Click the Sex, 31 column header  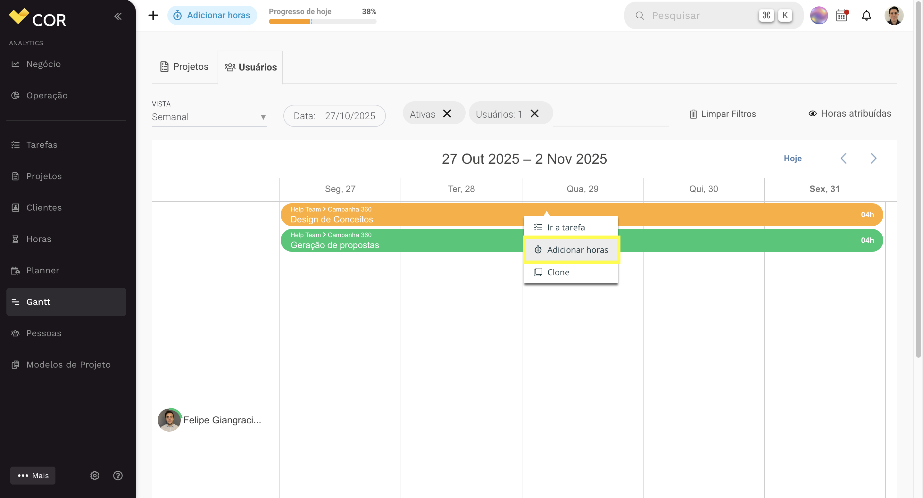tap(825, 189)
